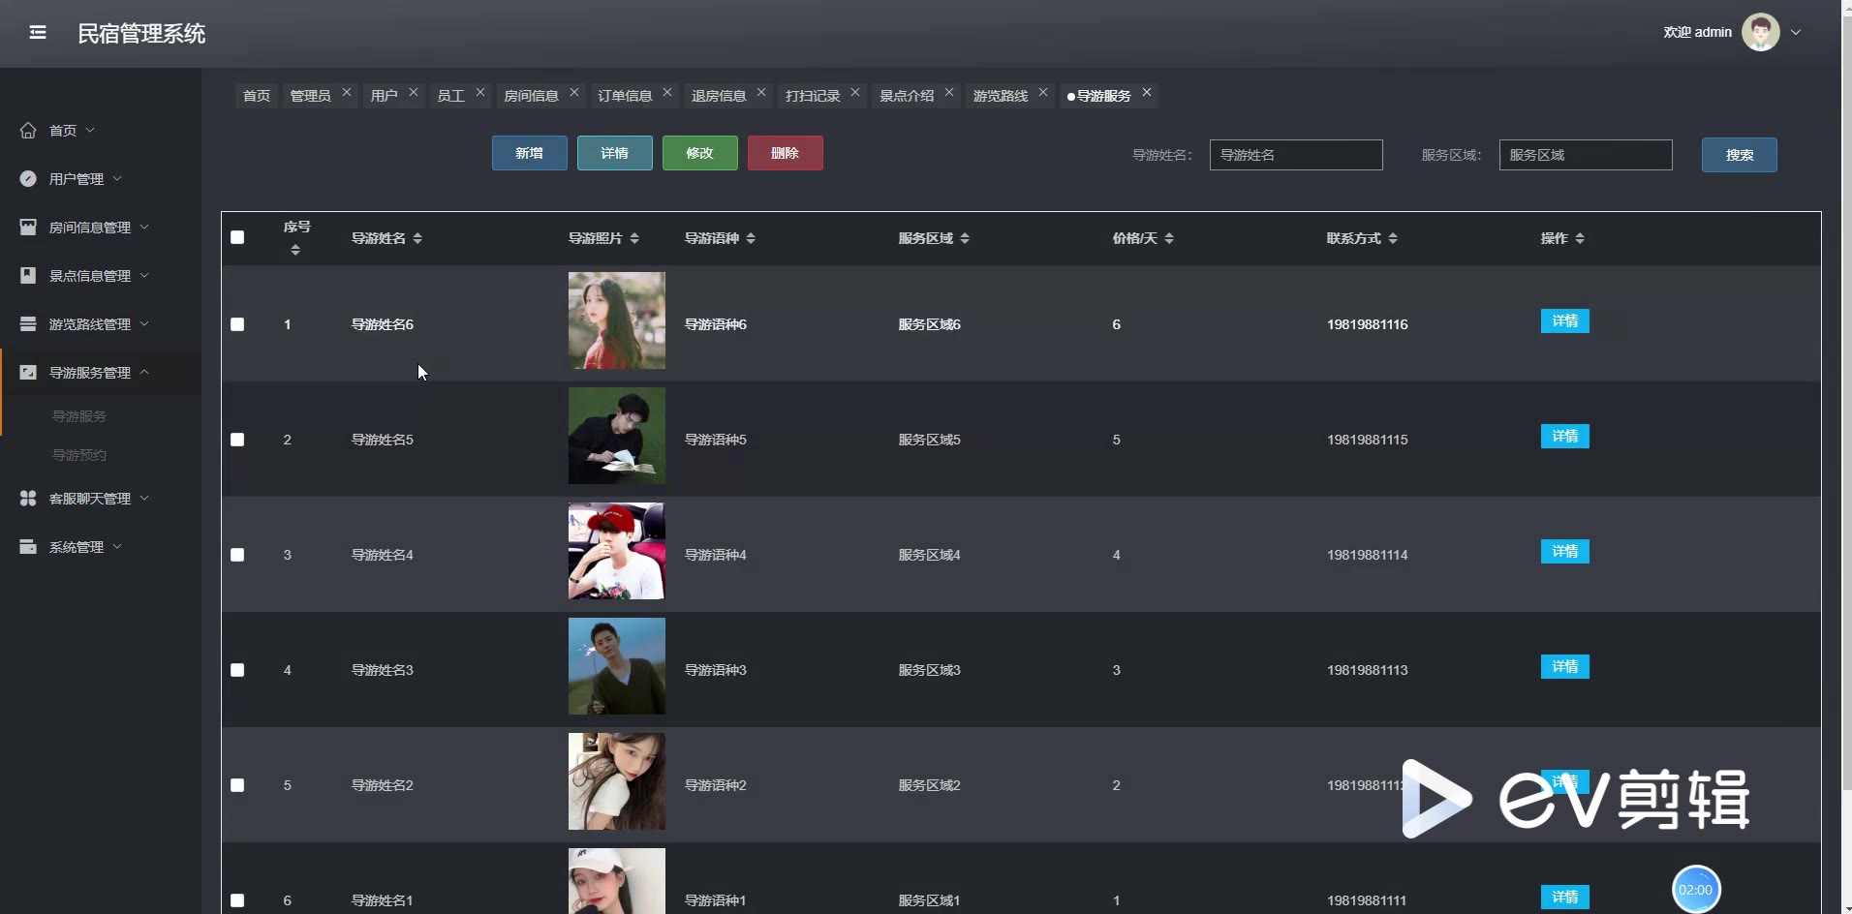Toggle the sidebar collapse hamburger icon
The width and height of the screenshot is (1852, 914).
[38, 33]
